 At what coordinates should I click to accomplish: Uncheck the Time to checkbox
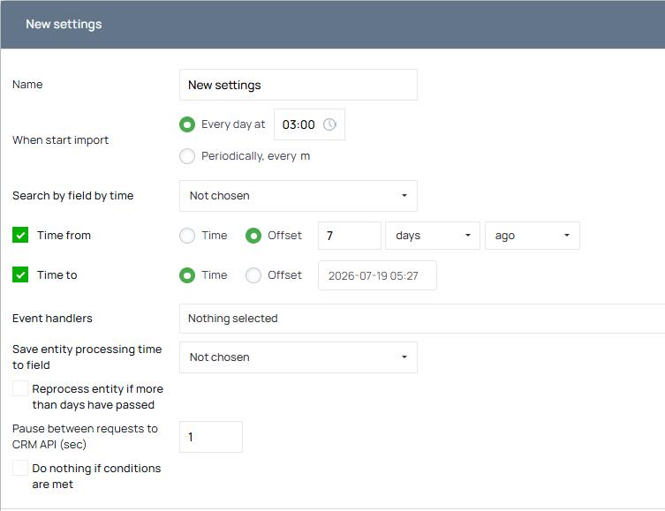coord(20,275)
